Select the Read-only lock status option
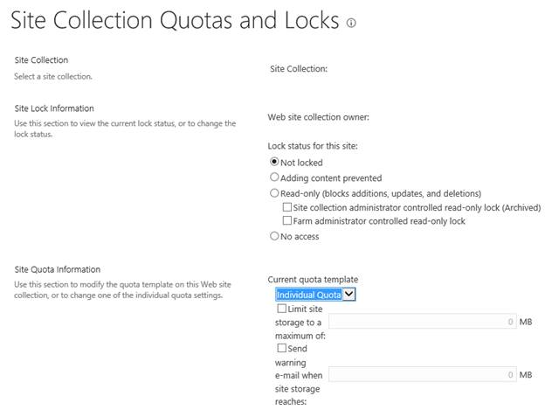 [275, 192]
